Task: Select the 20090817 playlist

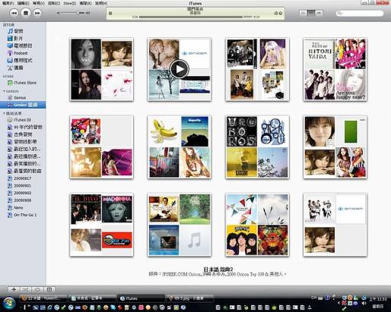Action: pyautogui.click(x=20, y=178)
